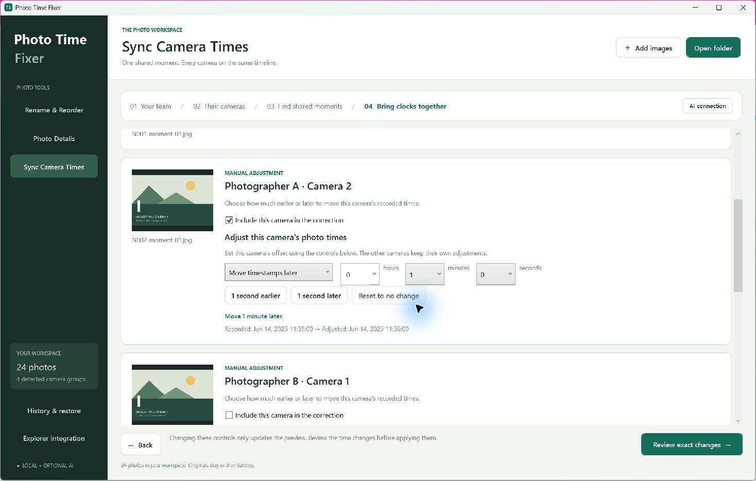Click Reset to no change
Screen dimensions: 756x481
pyautogui.click(x=389, y=296)
